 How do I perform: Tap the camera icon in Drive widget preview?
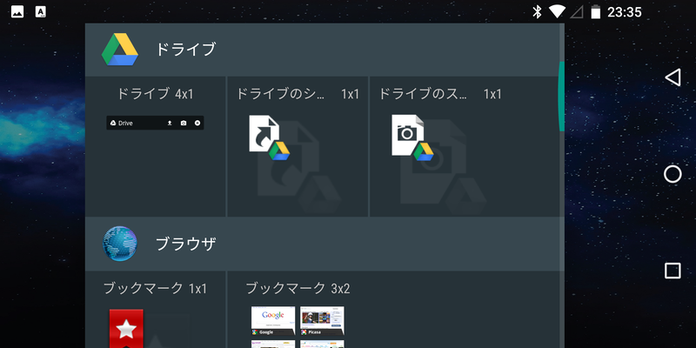pos(184,123)
